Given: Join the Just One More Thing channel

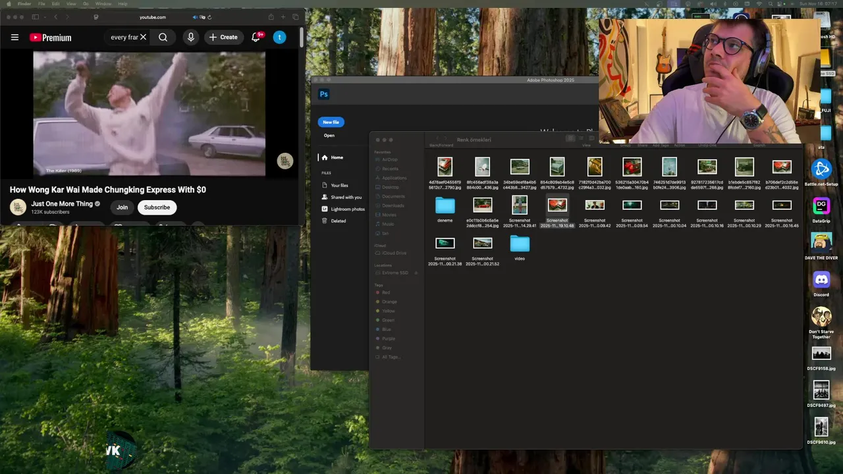Looking at the screenshot, I should 122,207.
